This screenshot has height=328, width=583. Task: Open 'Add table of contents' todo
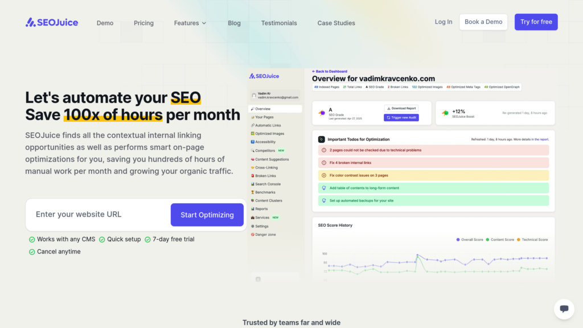tap(433, 188)
